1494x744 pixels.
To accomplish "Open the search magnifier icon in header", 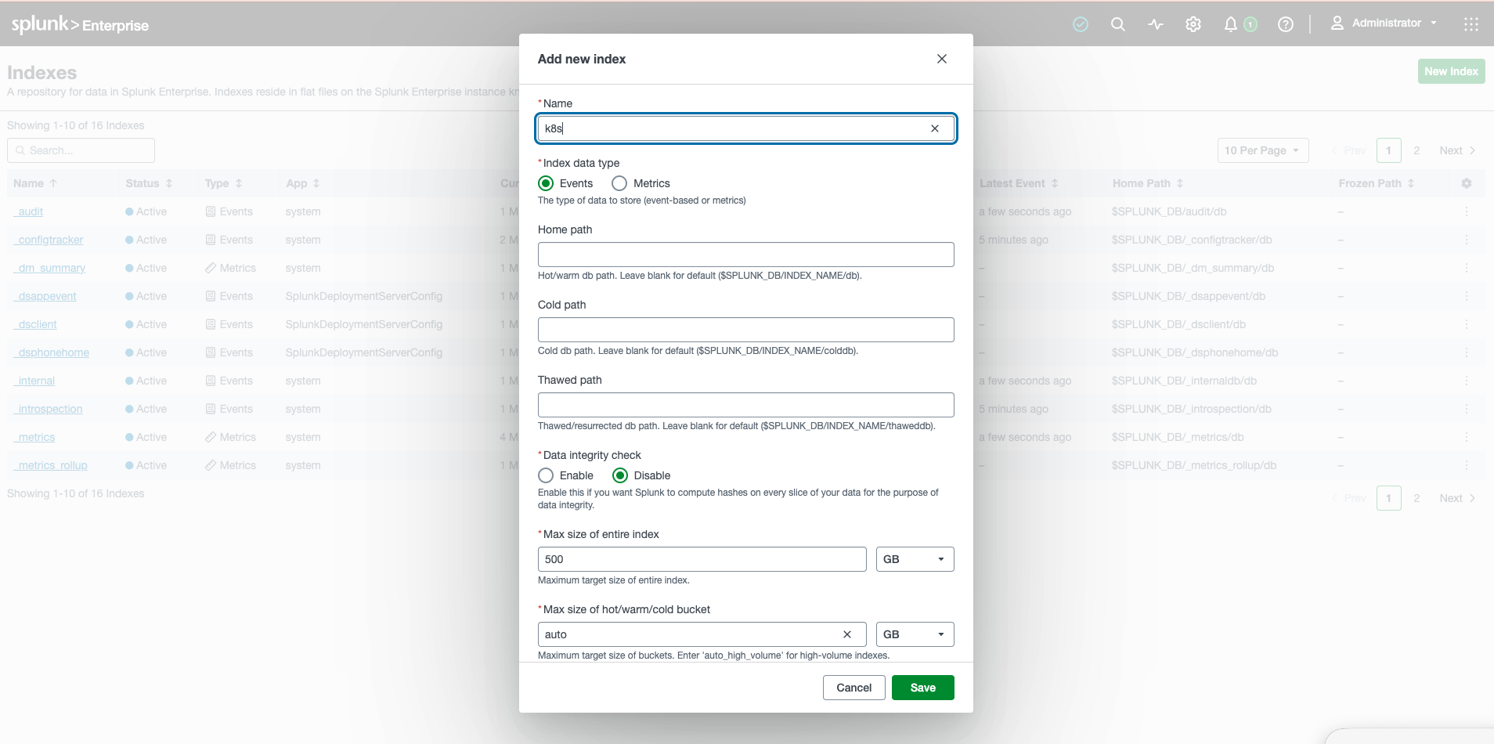I will (1118, 24).
